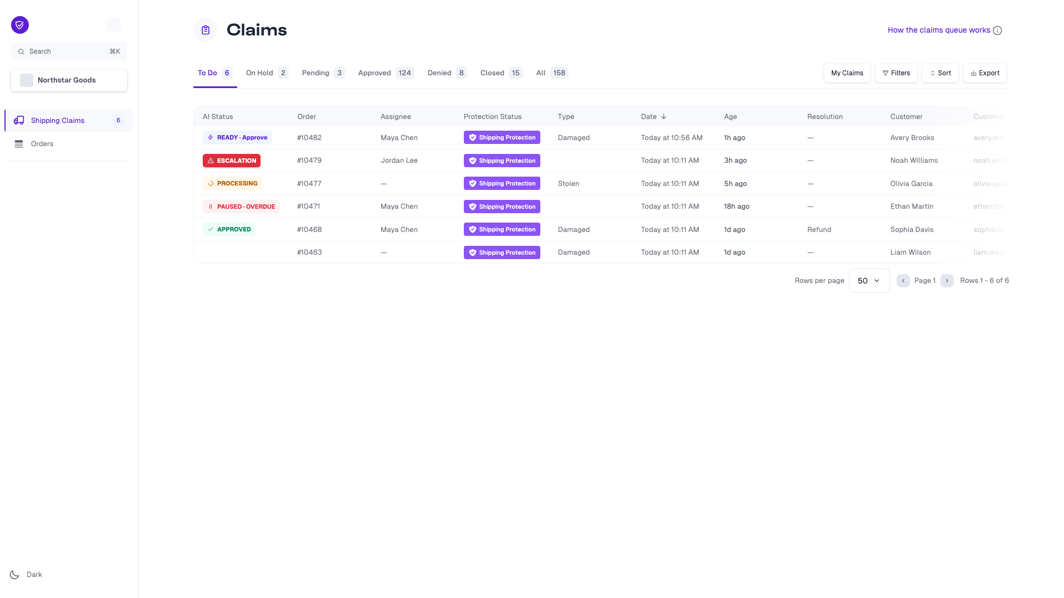
Task: Click the Refund resolution cell
Action: 819,229
